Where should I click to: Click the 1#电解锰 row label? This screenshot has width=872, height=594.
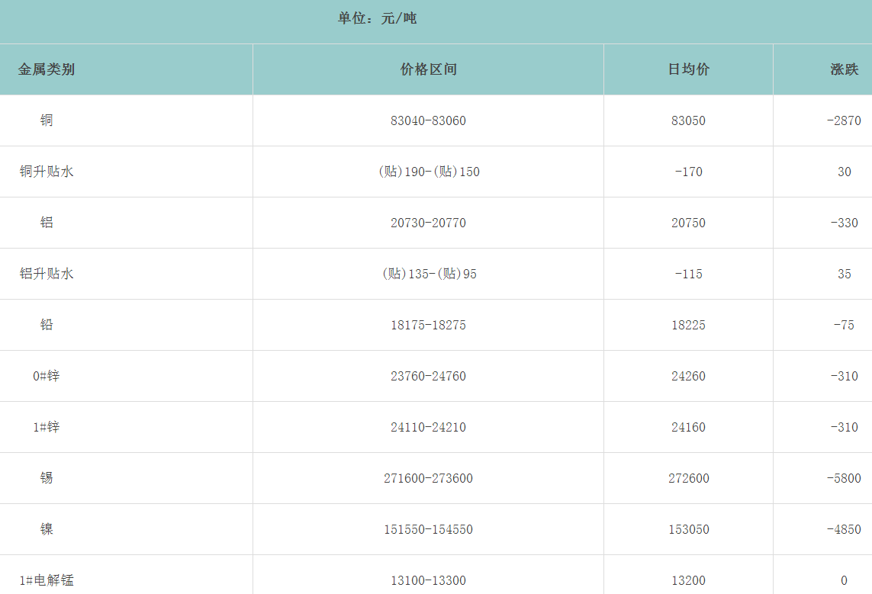click(47, 580)
